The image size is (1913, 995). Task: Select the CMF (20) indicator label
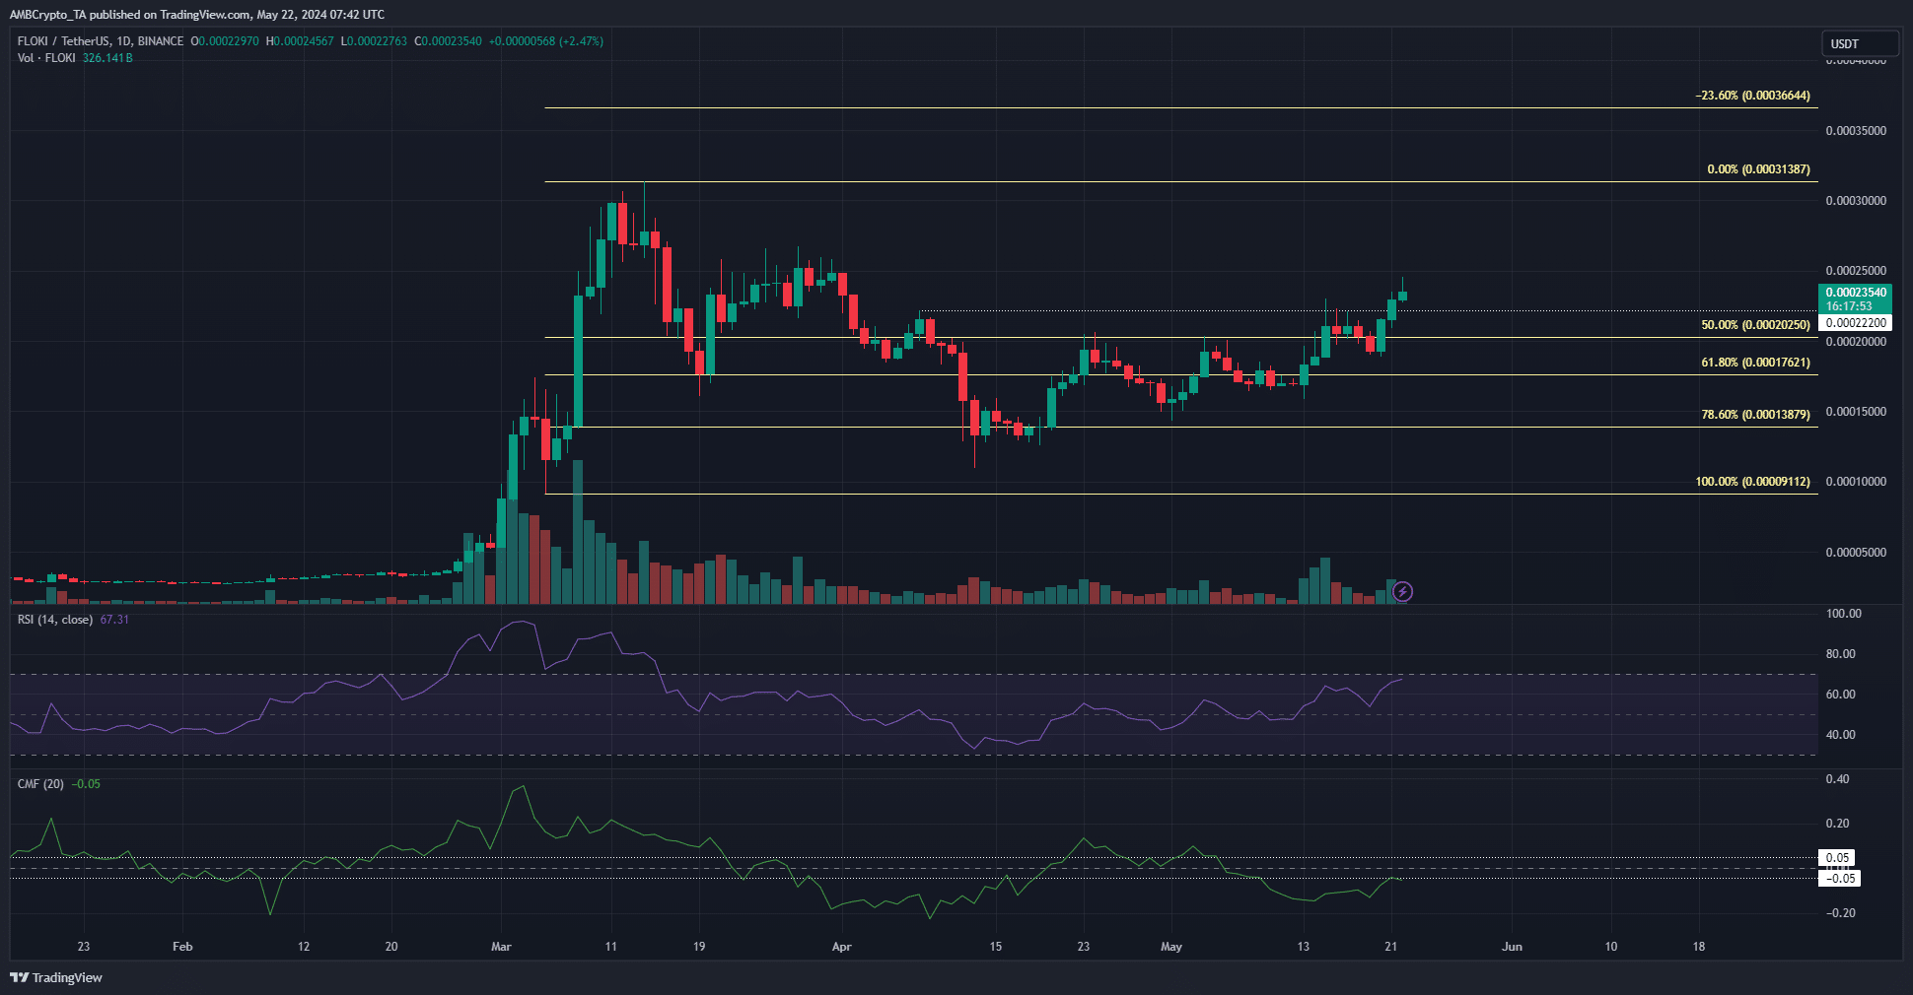click(40, 784)
